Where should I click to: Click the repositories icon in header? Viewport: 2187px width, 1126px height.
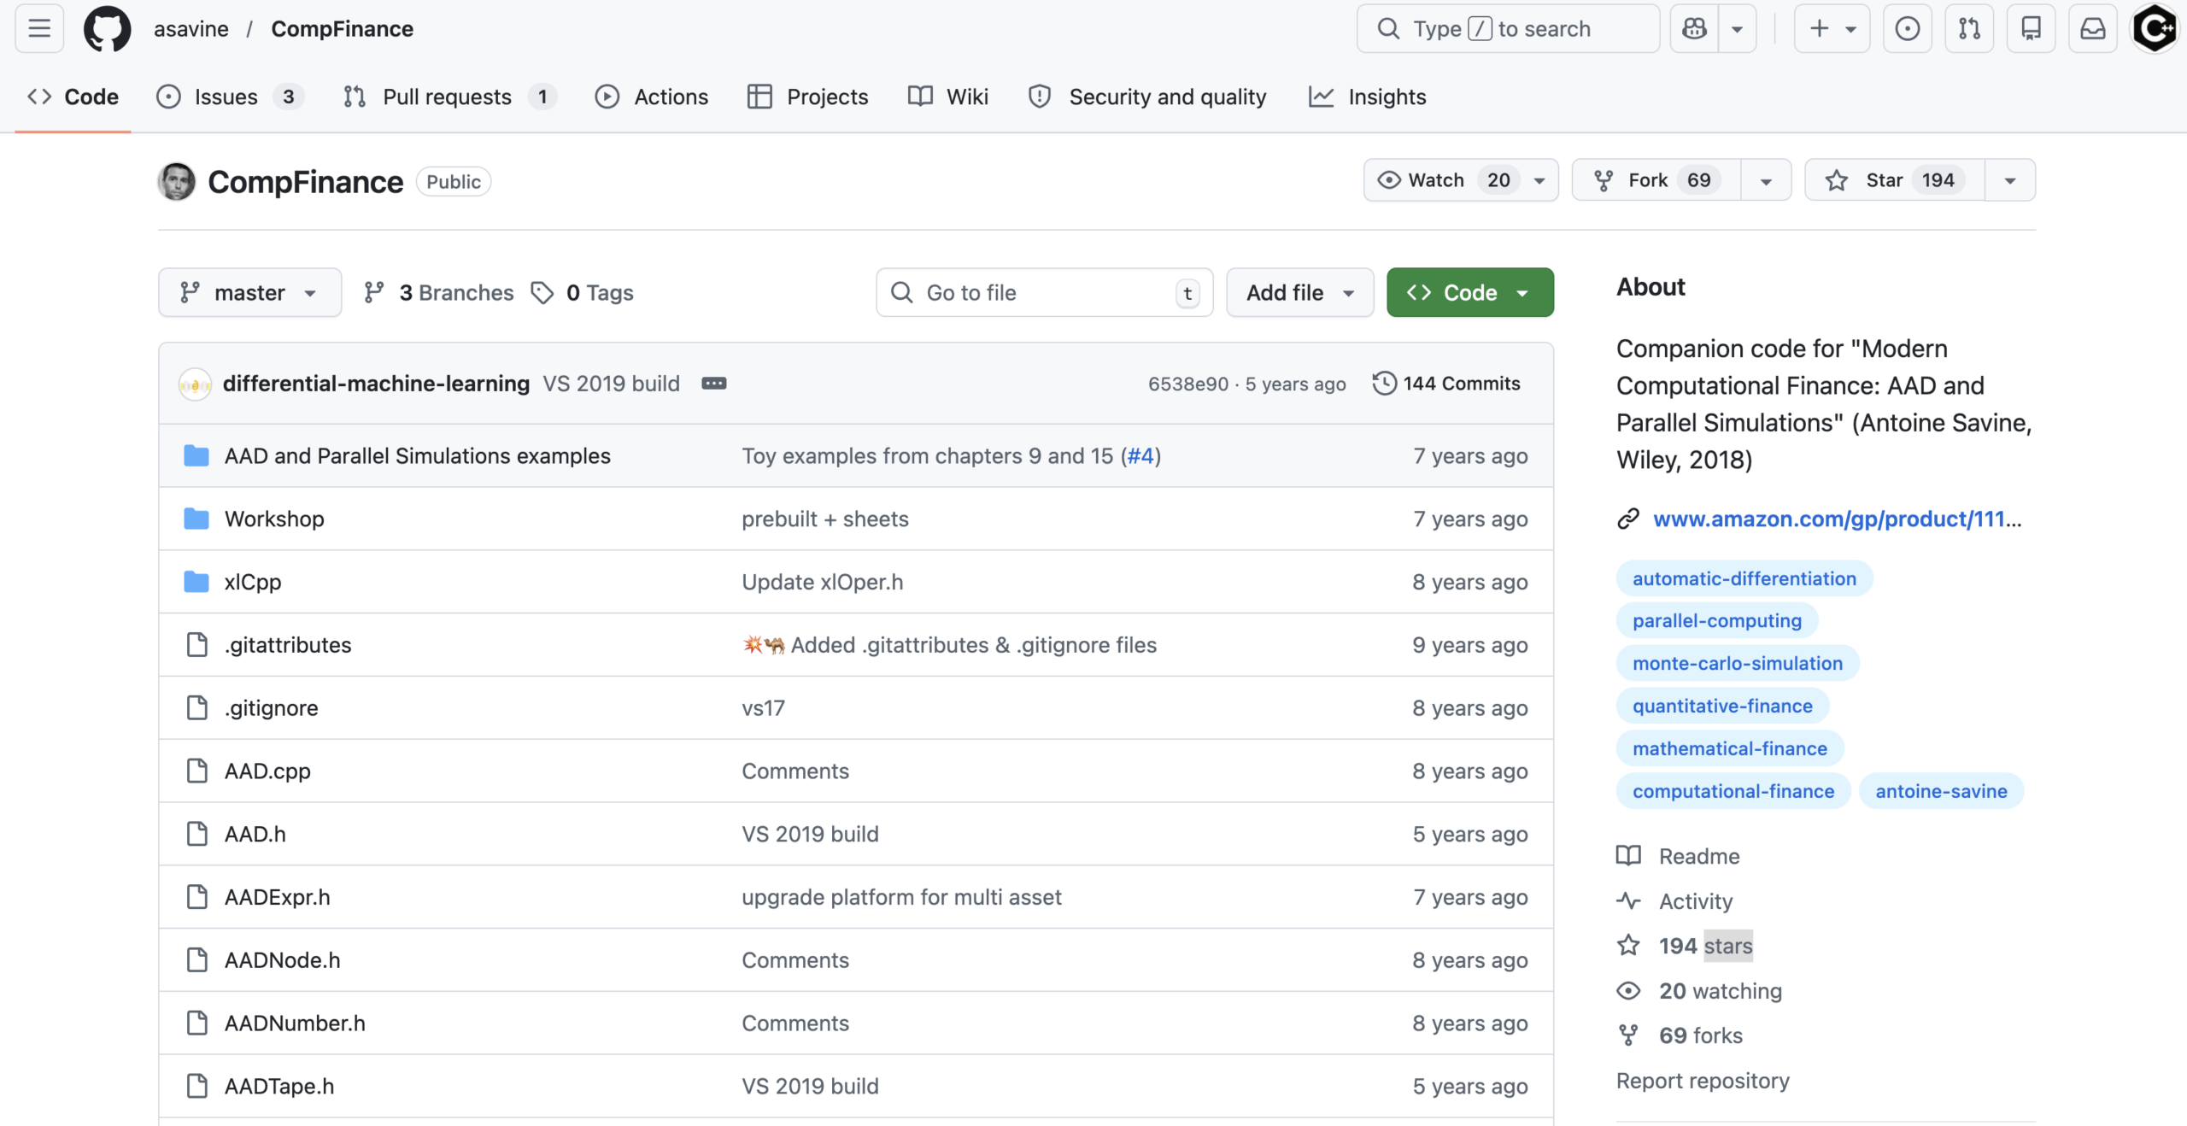[2031, 29]
